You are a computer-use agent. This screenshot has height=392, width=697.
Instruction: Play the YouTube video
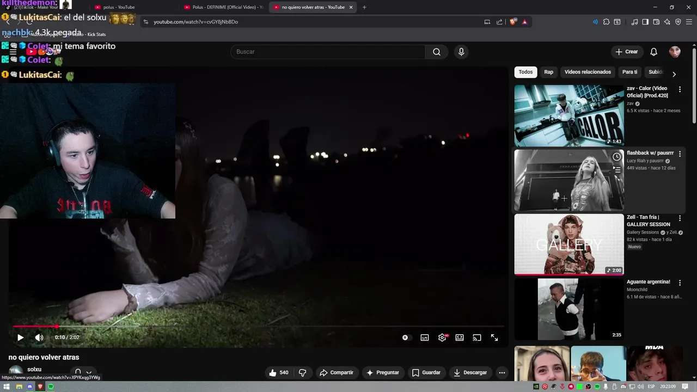20,338
